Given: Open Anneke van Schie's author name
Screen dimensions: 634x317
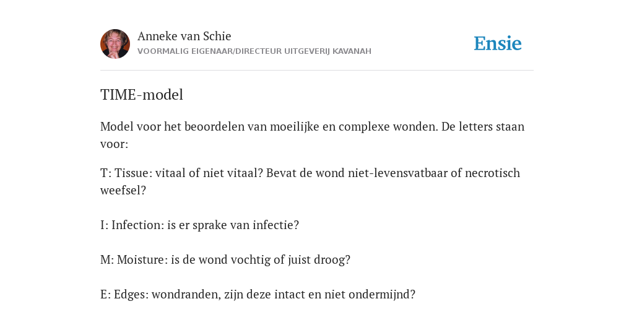Looking at the screenshot, I should pos(185,36).
